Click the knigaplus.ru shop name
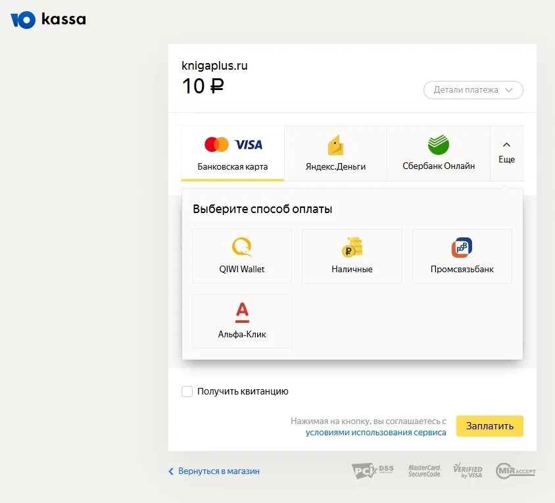 point(214,66)
